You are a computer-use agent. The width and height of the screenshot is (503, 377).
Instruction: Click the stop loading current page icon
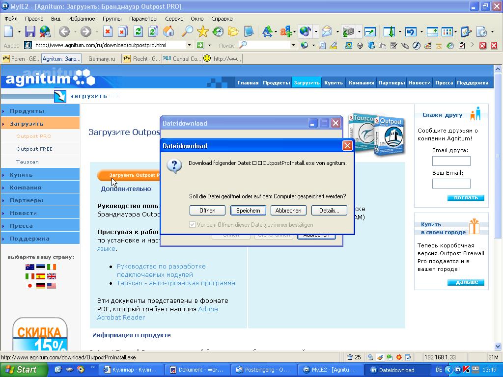tap(108, 31)
